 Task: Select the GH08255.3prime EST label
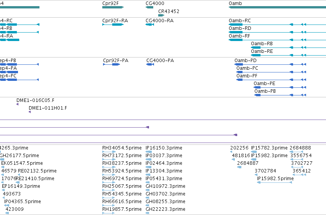[x=165, y=202]
